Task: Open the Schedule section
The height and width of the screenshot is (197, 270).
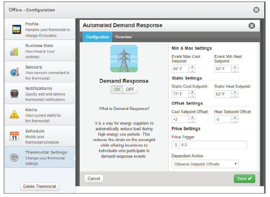Action: 40,136
